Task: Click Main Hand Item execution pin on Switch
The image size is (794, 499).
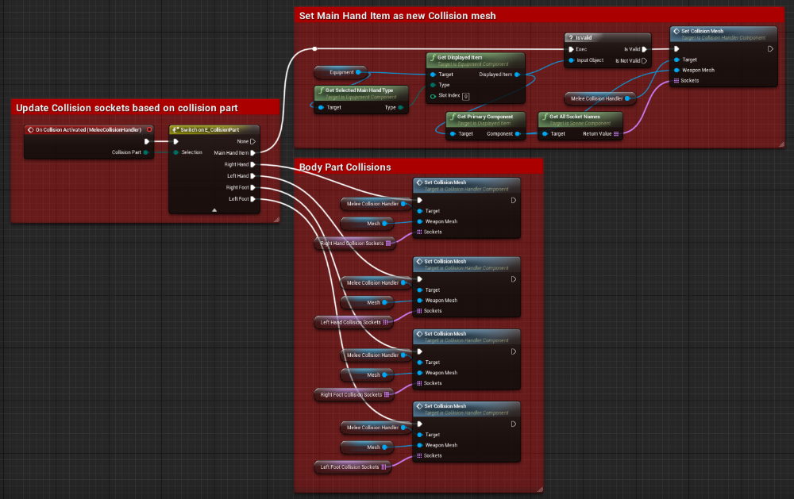Action: click(252, 152)
